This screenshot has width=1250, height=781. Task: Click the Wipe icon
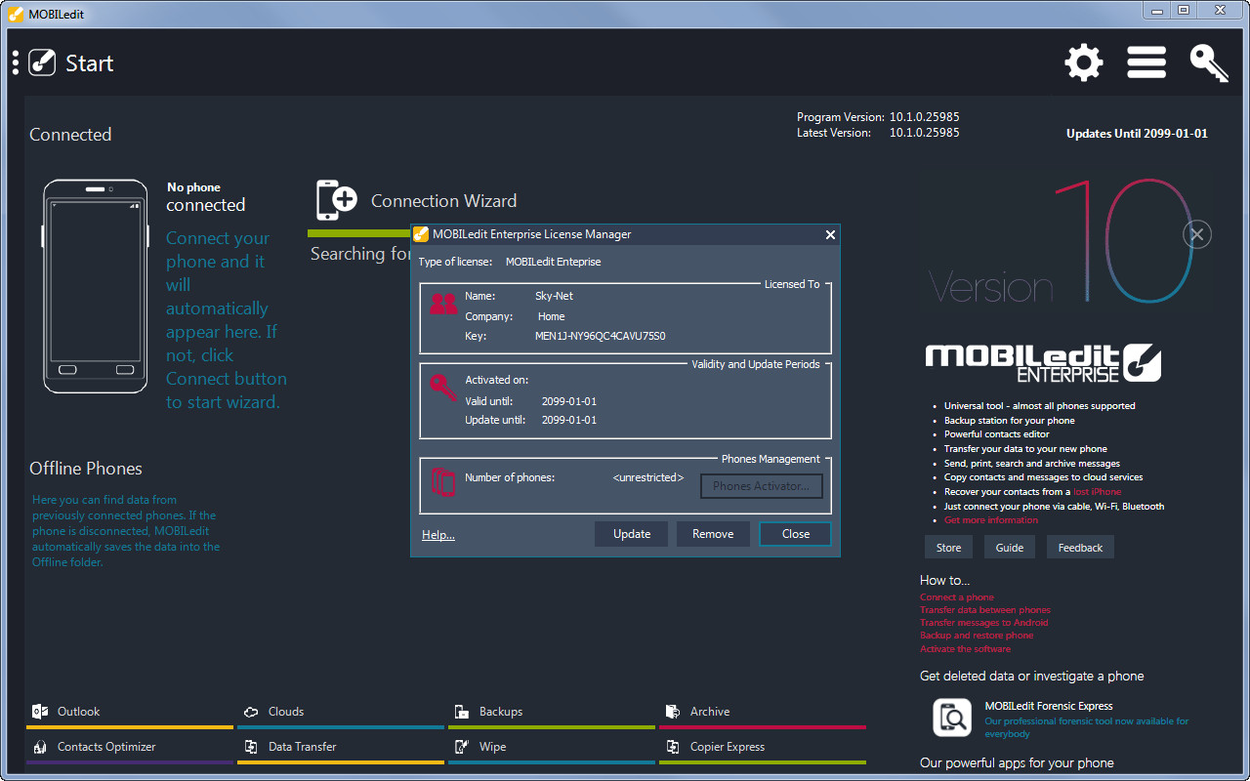coord(462,747)
